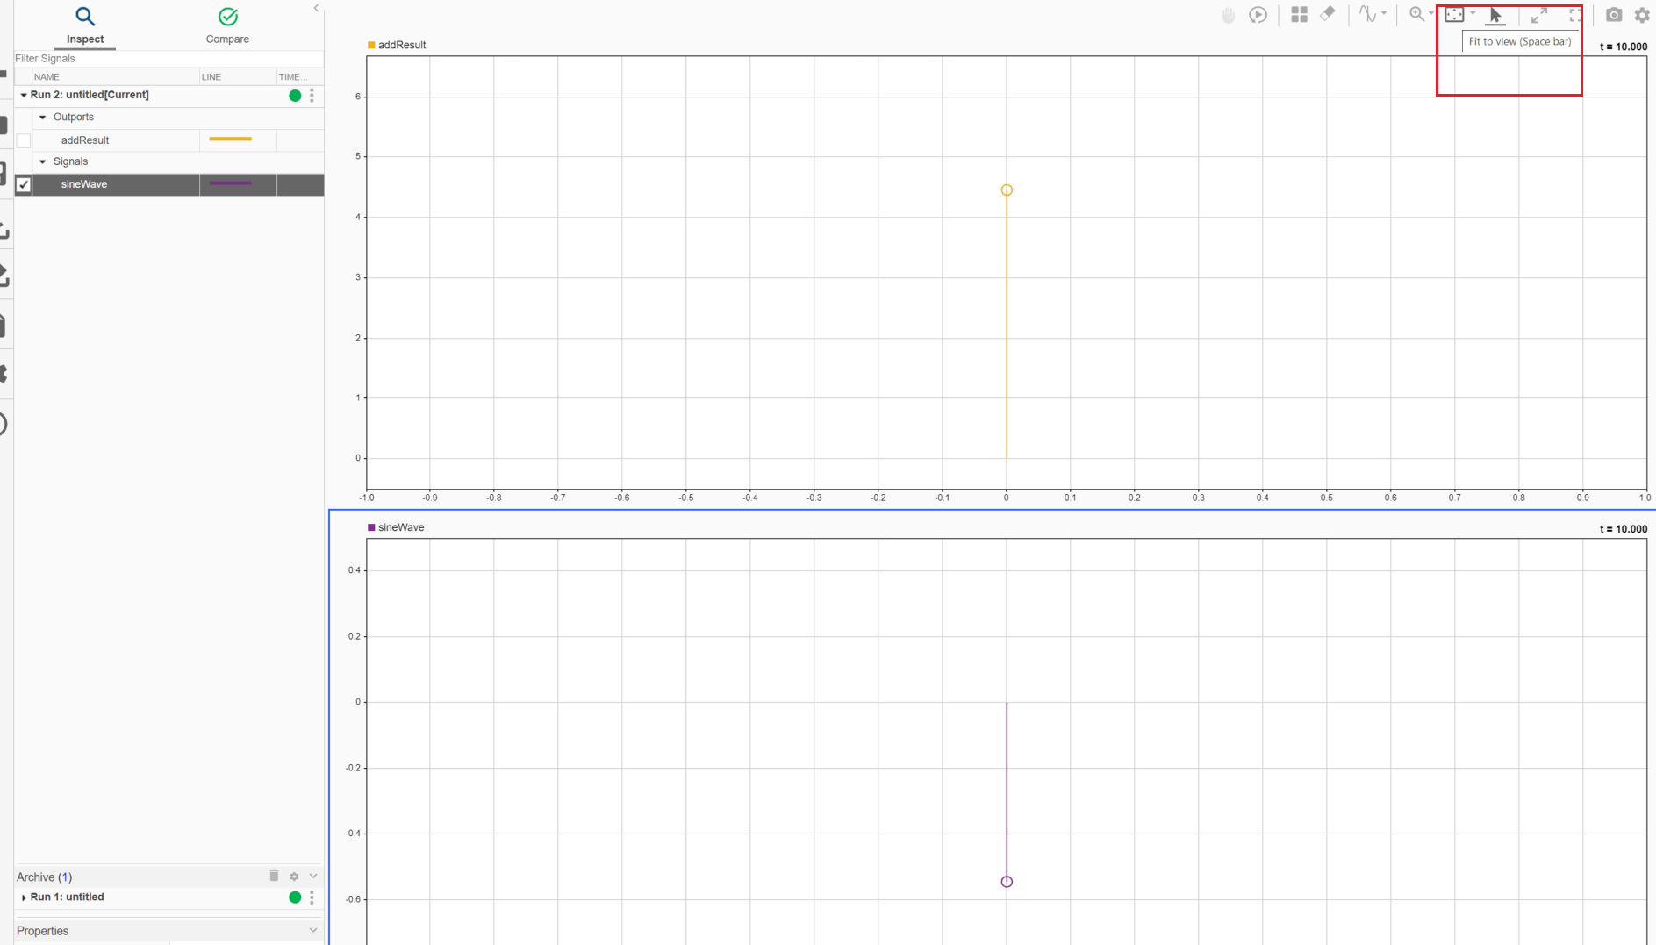
Task: Select the data cursor pointer tool
Action: (x=1495, y=14)
